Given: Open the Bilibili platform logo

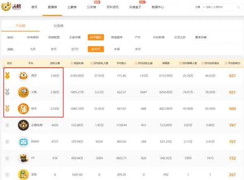Looking at the screenshot, I should [x=23, y=141].
